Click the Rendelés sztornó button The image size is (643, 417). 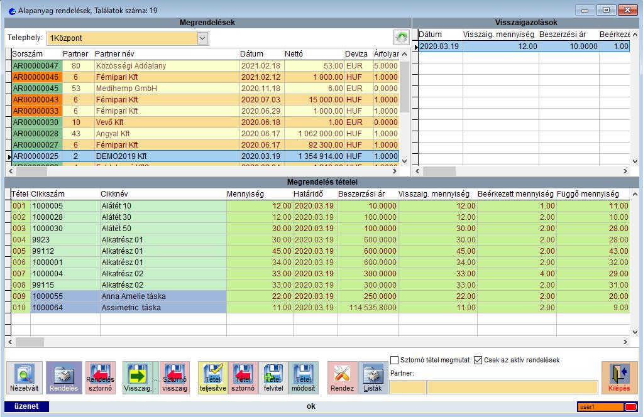pyautogui.click(x=101, y=377)
